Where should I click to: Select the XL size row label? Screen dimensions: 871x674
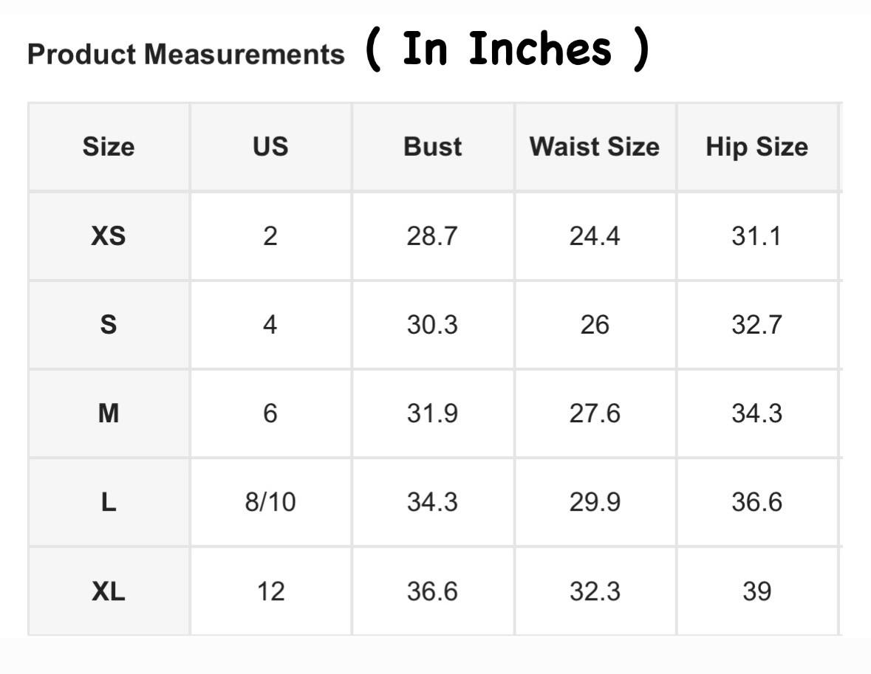click(109, 591)
